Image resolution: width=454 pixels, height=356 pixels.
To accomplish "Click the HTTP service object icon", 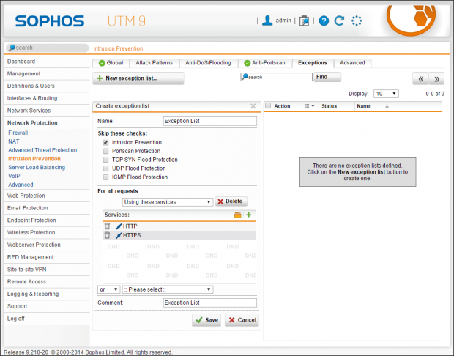I will pos(119,226).
